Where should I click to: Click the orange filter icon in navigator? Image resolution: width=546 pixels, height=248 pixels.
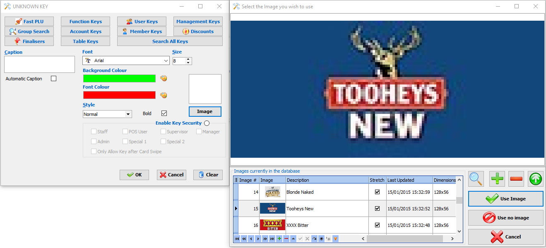tap(335, 239)
